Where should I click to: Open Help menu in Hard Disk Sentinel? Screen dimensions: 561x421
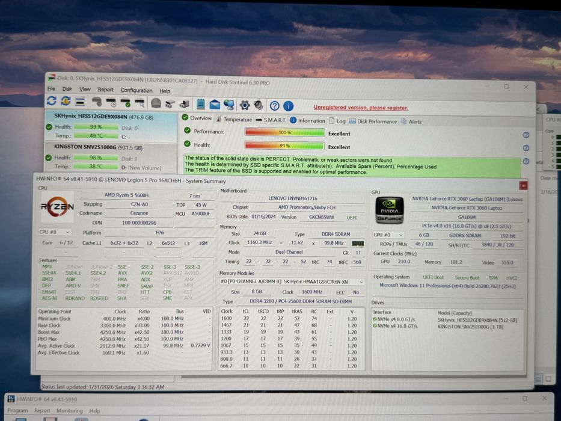click(x=165, y=91)
